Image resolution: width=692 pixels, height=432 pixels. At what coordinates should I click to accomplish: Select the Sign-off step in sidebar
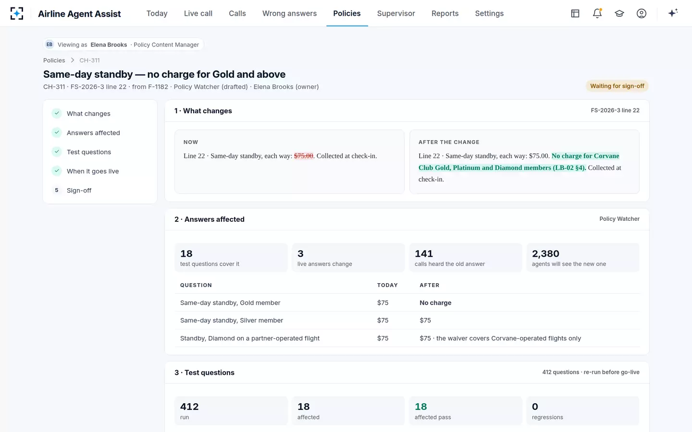[x=100, y=191]
